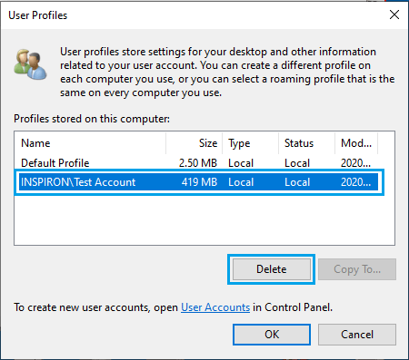Screen dimensions: 409x360
Task: Select the INSPIRON\Test Account profile row
Action: click(199, 182)
